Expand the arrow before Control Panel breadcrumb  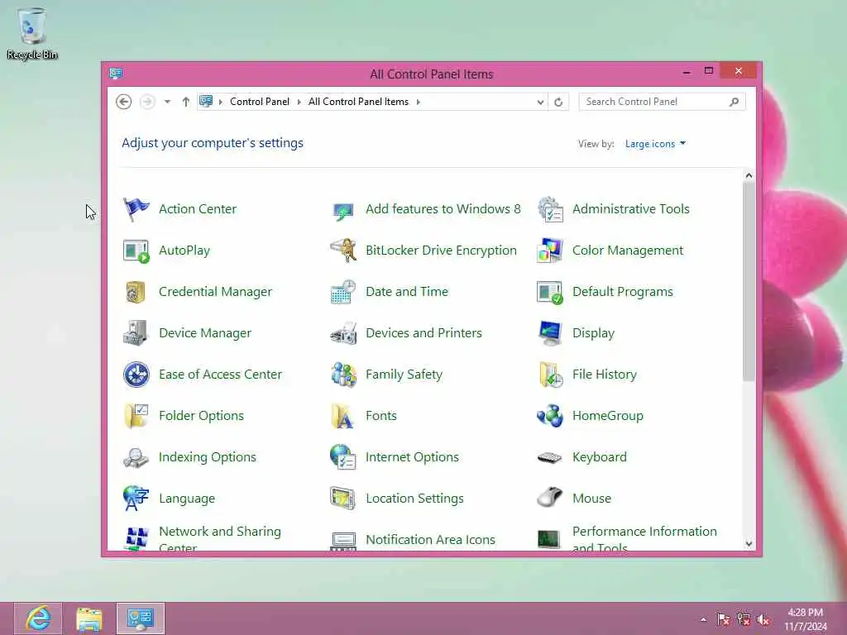pyautogui.click(x=220, y=102)
